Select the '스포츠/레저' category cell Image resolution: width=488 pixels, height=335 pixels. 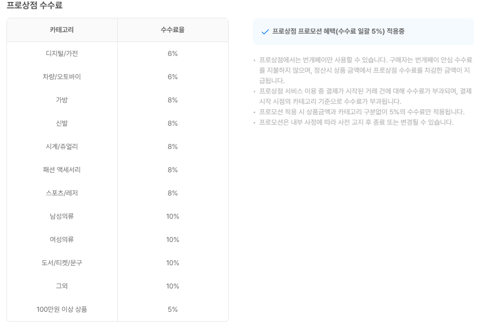click(62, 193)
